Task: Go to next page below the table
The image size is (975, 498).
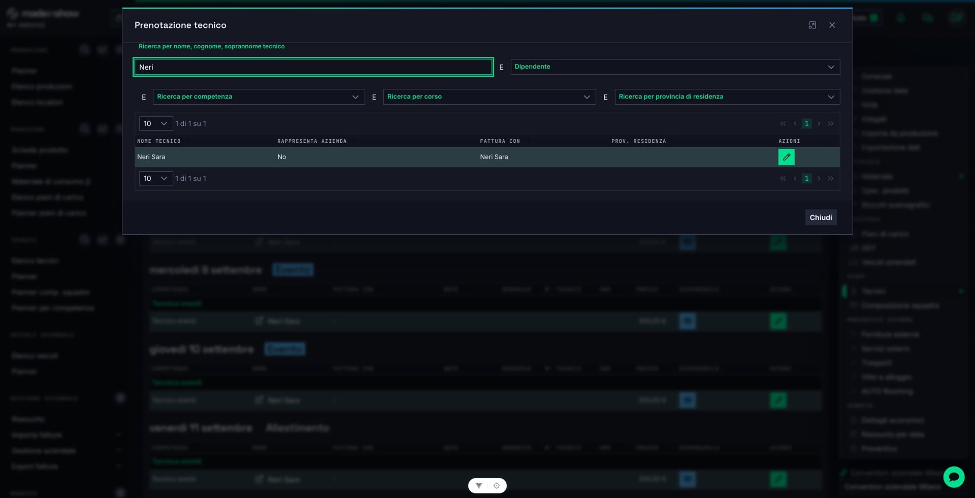Action: click(x=819, y=178)
